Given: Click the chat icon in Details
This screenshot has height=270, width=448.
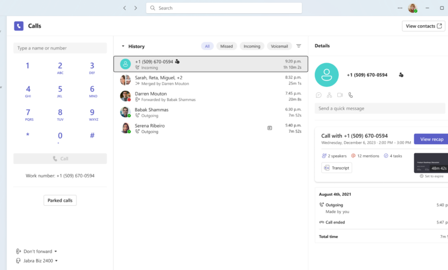Looking at the screenshot, I should tap(319, 95).
